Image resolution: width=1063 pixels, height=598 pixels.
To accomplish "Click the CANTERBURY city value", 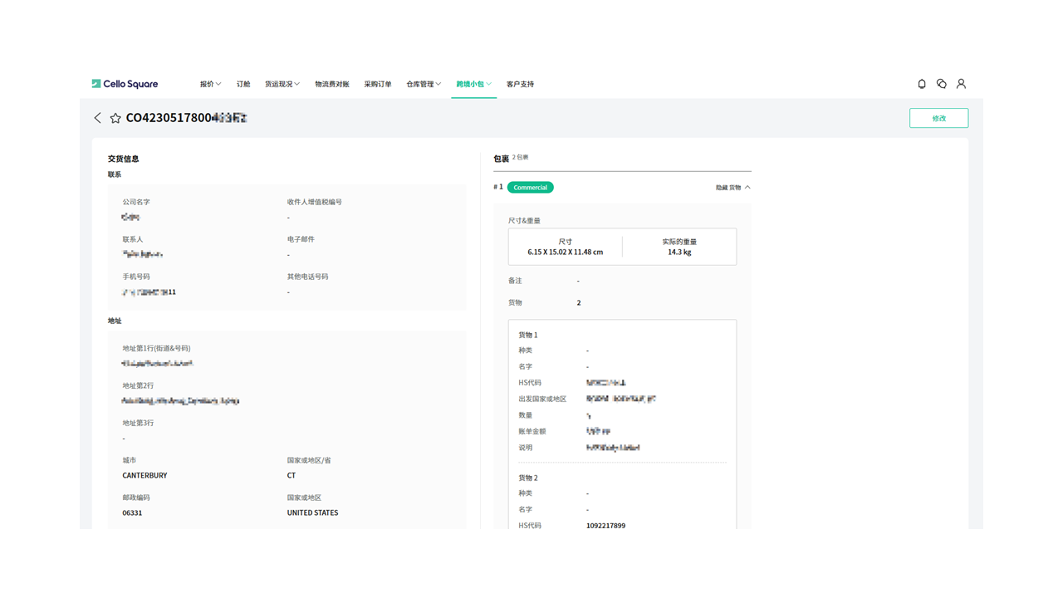I will pos(145,476).
